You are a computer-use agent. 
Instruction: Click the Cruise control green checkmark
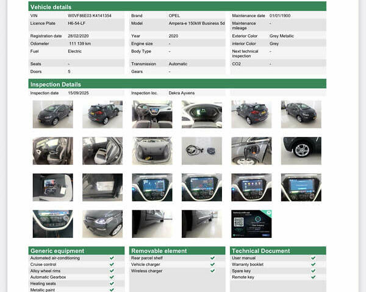112,264
